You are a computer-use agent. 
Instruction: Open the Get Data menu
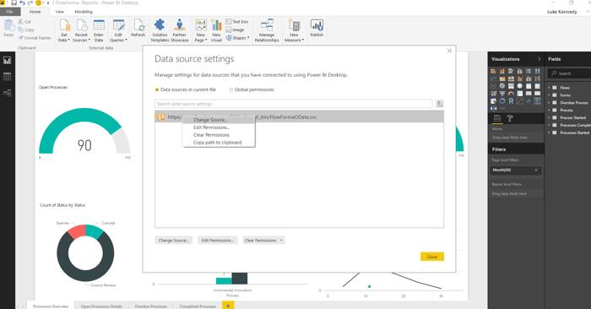[x=64, y=30]
